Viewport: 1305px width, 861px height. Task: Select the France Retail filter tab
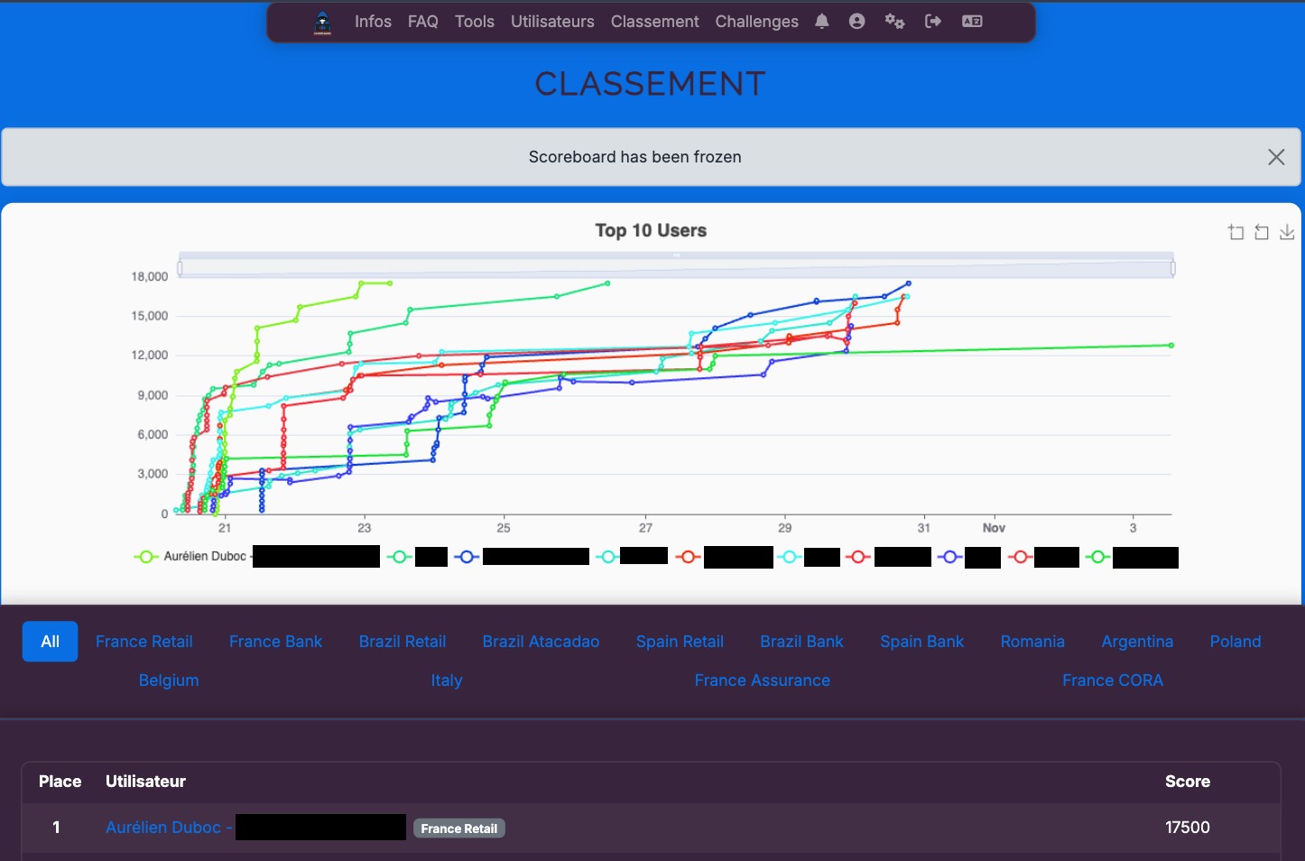144,642
